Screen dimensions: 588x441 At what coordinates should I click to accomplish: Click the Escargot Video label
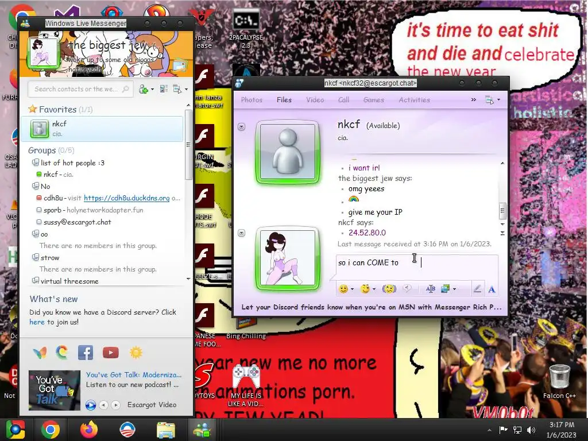(x=152, y=405)
